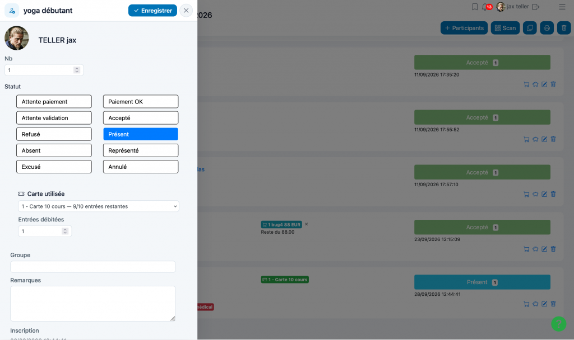Screen dimensions: 574x340
Task: Click the 'Entrées débitées' stepper arrows
Action: (x=65, y=231)
